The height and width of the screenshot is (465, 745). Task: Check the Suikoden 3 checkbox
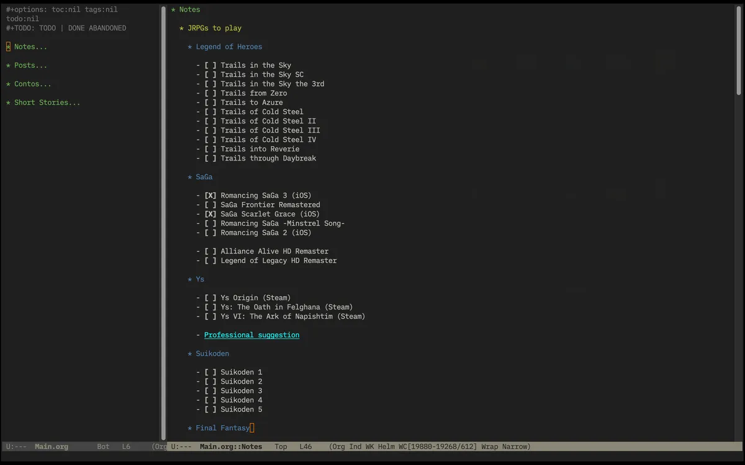coord(210,391)
